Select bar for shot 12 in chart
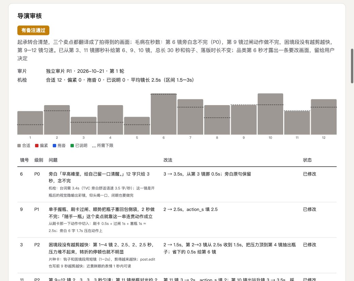 click(x=324, y=117)
